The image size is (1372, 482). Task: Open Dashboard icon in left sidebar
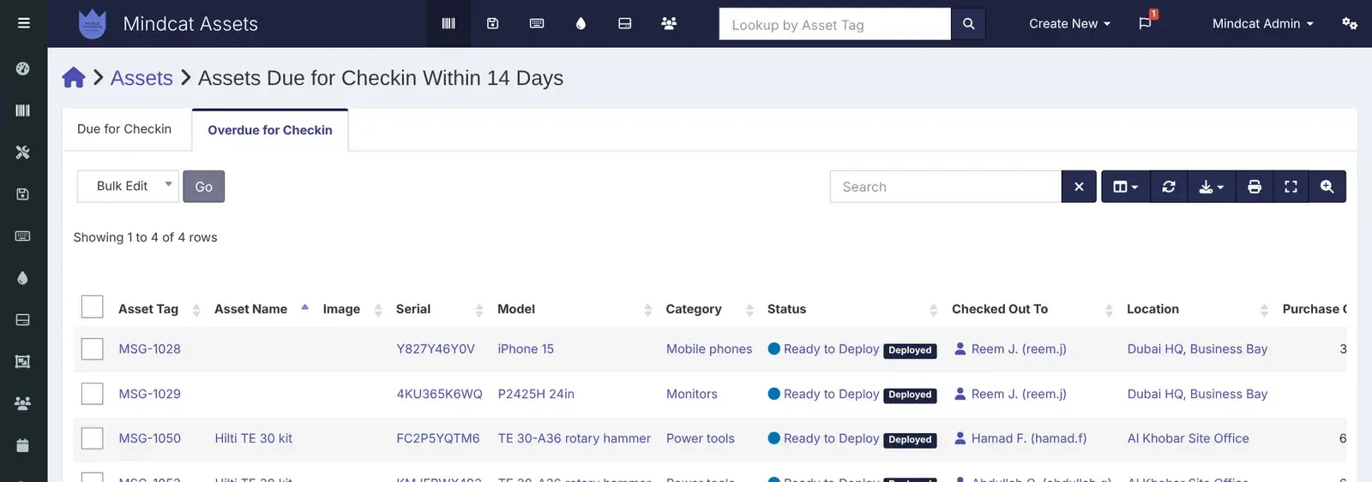click(23, 68)
